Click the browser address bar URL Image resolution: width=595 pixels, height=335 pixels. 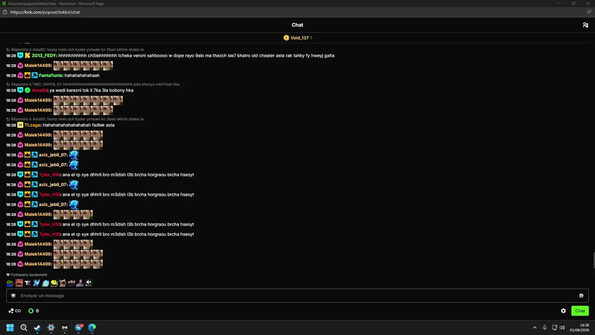click(45, 12)
